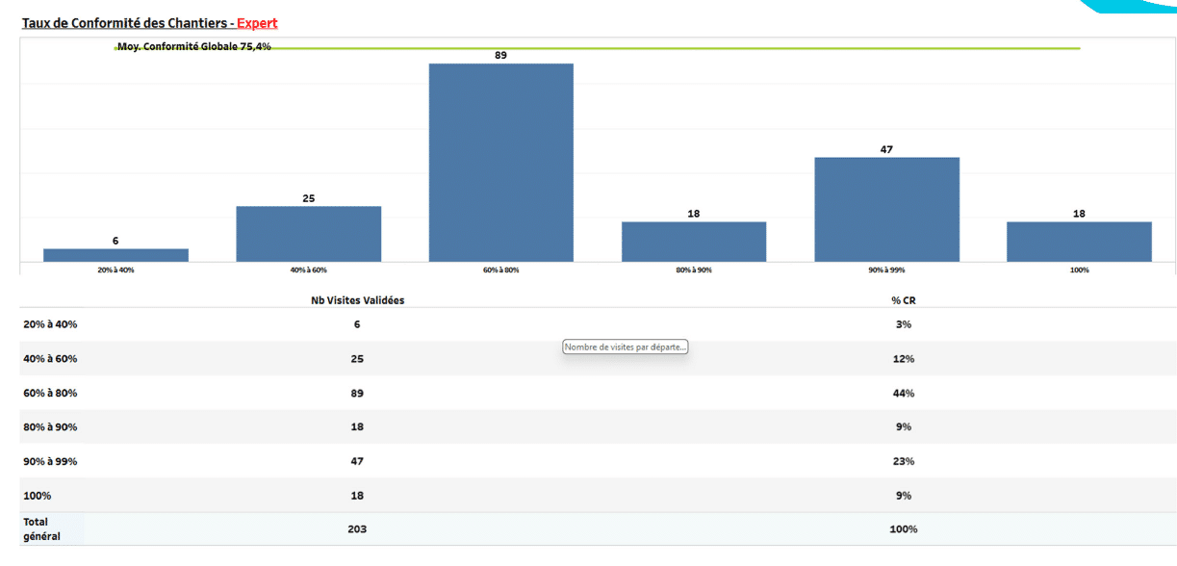Select the 90% à 99% bar with 47 visits
1177x566 pixels.
tap(886, 209)
